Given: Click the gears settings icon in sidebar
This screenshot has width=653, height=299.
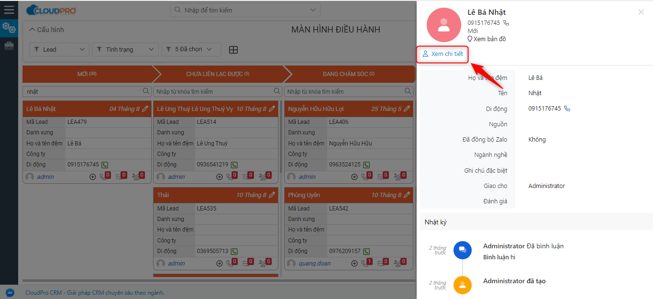Looking at the screenshot, I should pos(9,28).
